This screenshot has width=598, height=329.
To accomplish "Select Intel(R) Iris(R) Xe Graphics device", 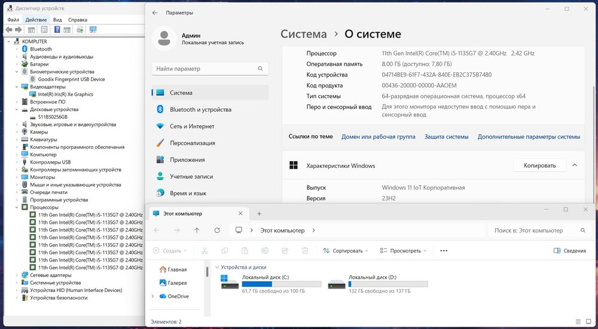I will tap(66, 94).
